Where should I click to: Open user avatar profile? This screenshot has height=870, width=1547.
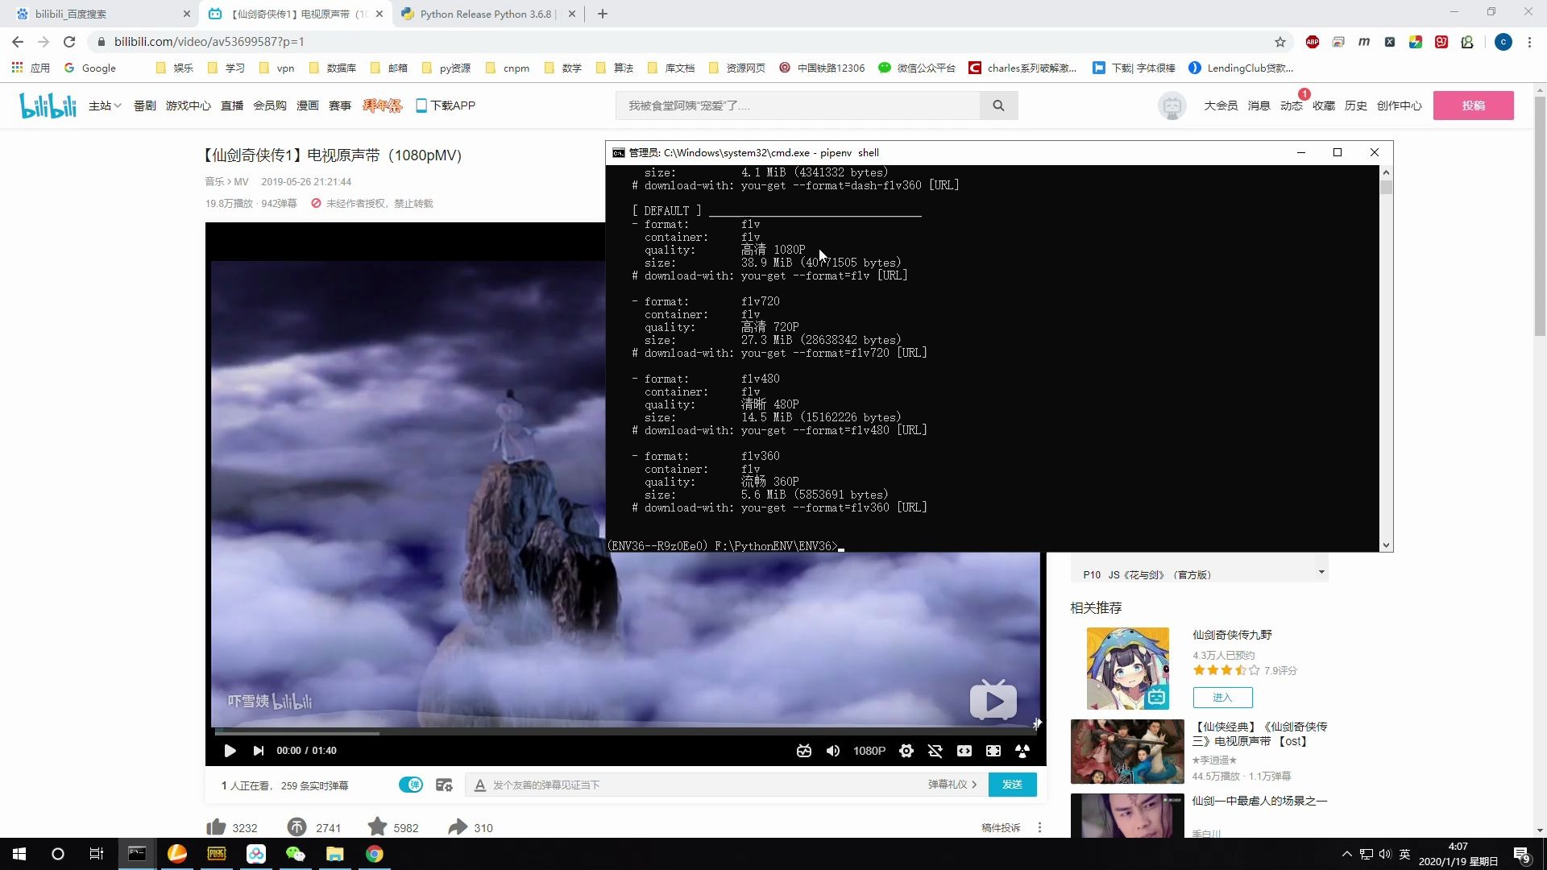(x=1172, y=106)
